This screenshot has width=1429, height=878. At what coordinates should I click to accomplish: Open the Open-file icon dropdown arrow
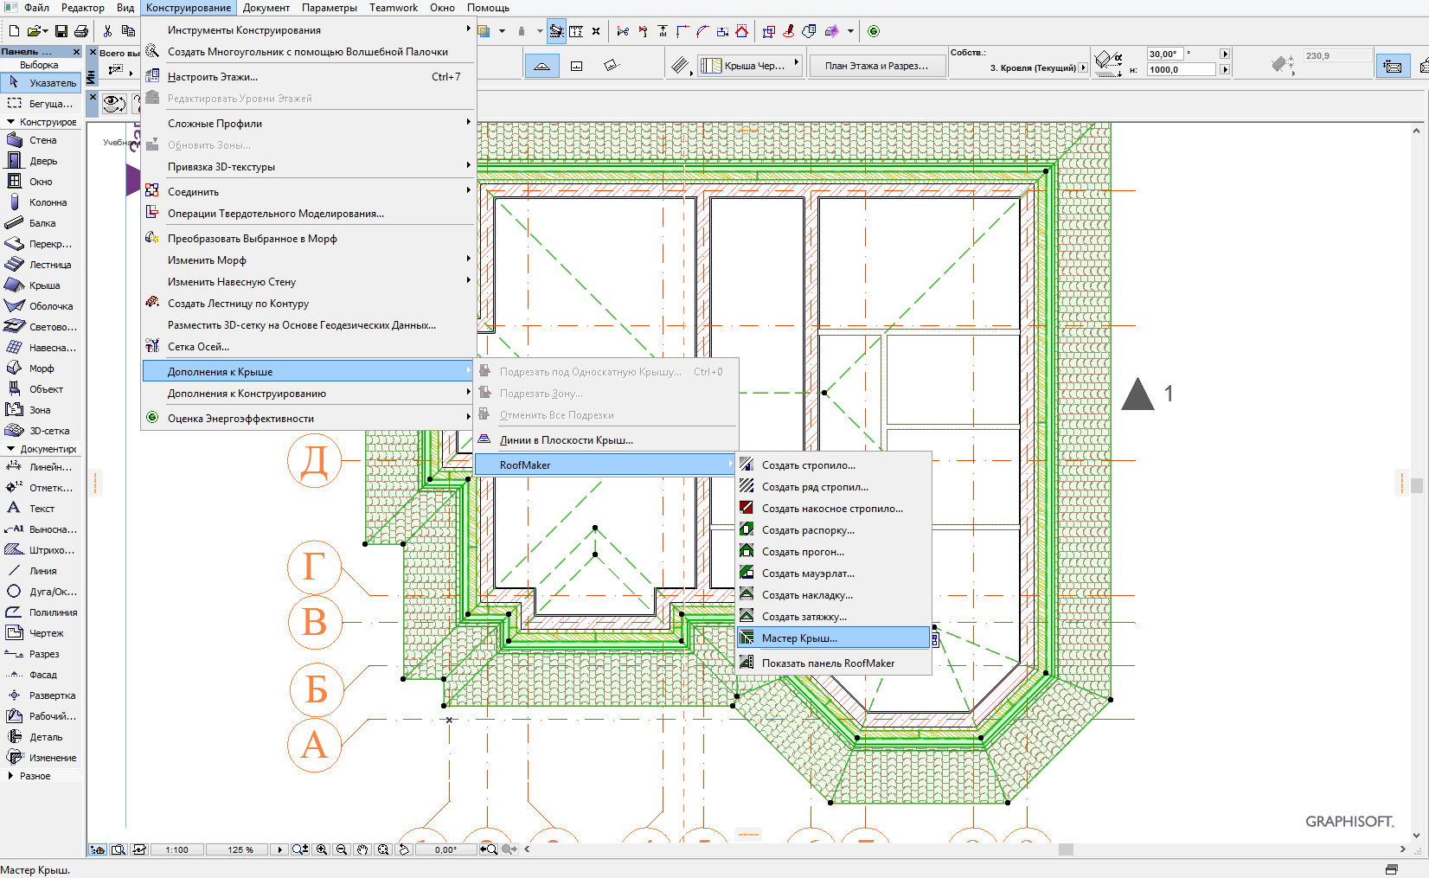[45, 31]
